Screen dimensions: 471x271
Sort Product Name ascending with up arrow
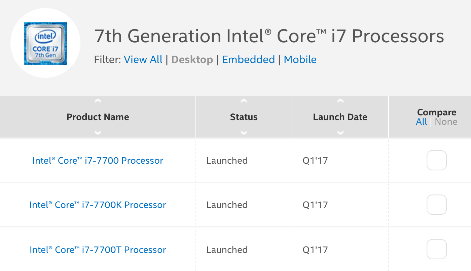98,101
